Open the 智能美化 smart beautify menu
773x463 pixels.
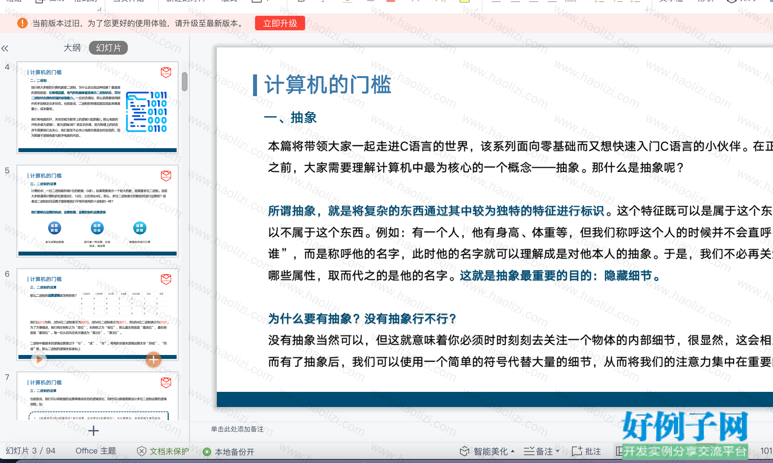[x=487, y=451]
